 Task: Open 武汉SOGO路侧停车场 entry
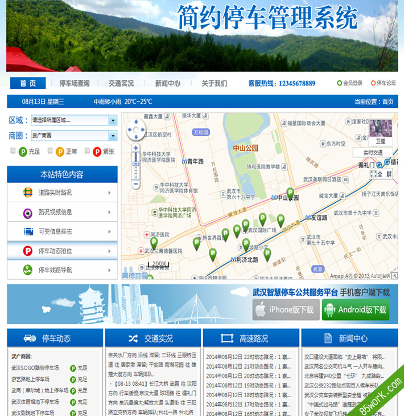click(x=35, y=368)
